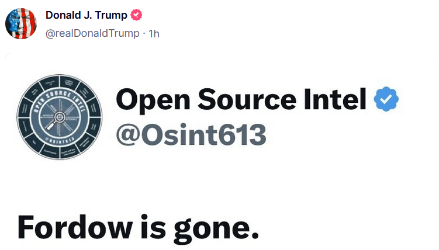439x250 pixels.
Task: Click the Open Source Intel circular logo
Action: click(x=60, y=117)
